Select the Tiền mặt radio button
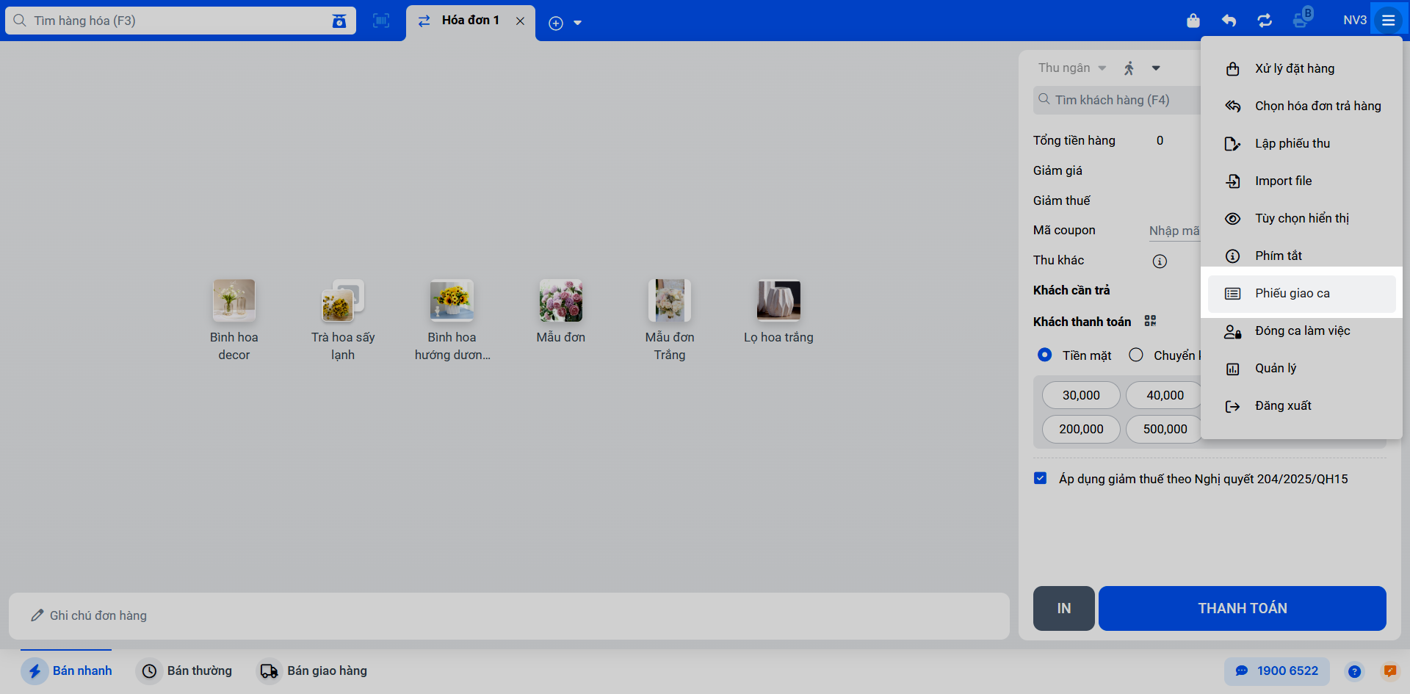1410x694 pixels. 1044,355
